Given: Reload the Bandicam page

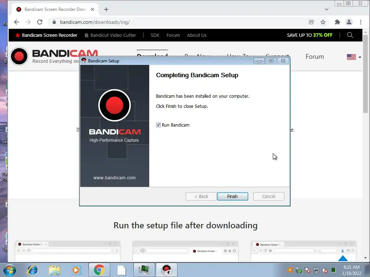Looking at the screenshot, I should 40,22.
